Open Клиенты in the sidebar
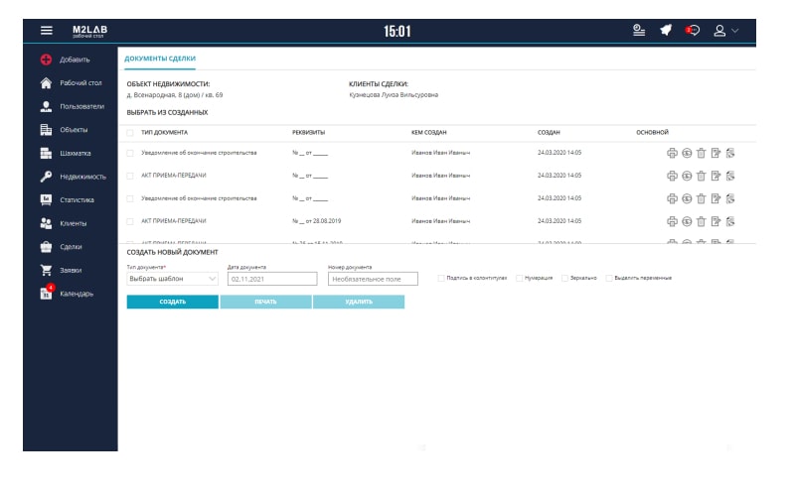 64,223
